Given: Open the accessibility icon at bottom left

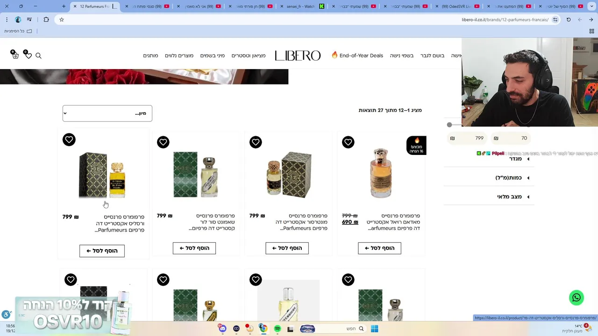Looking at the screenshot, I should (6, 315).
